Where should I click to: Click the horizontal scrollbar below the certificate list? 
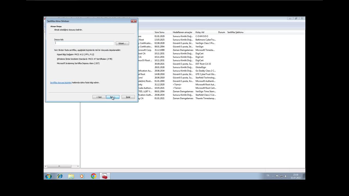(x=59, y=166)
